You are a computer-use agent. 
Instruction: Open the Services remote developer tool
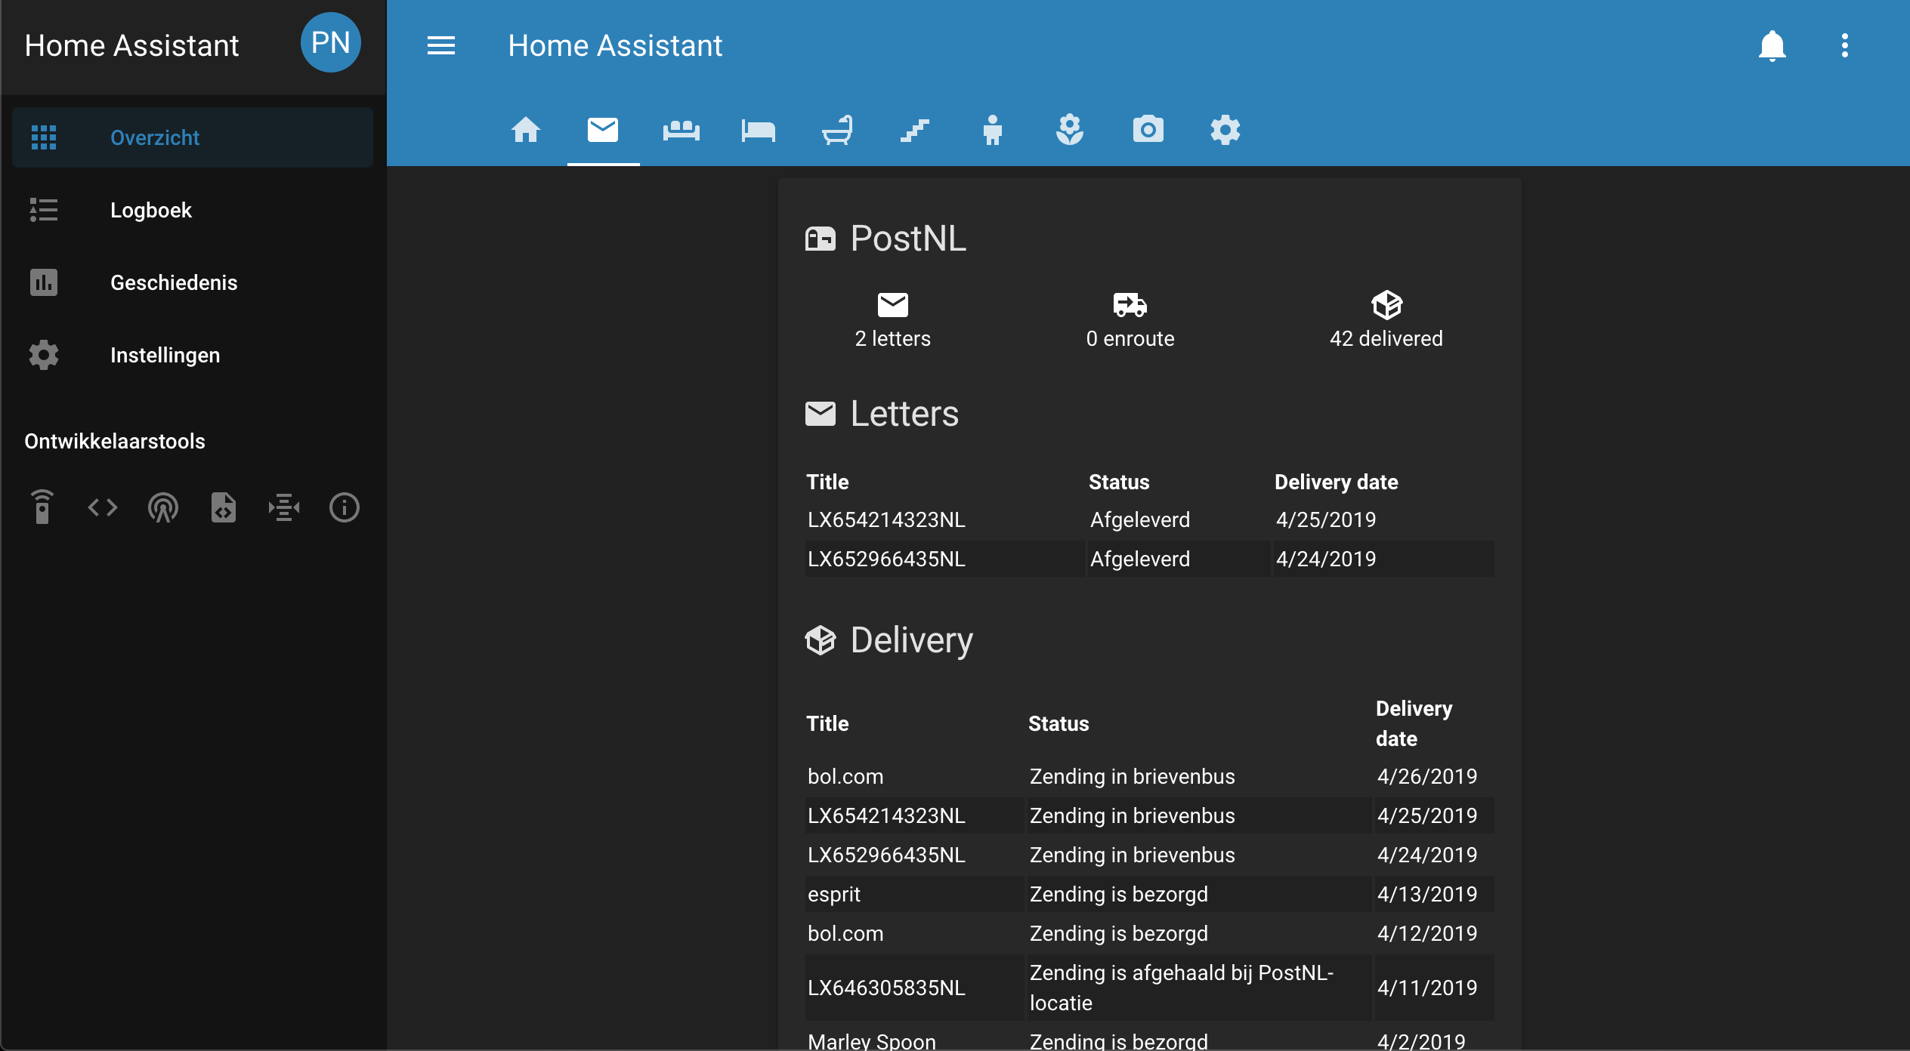42,507
